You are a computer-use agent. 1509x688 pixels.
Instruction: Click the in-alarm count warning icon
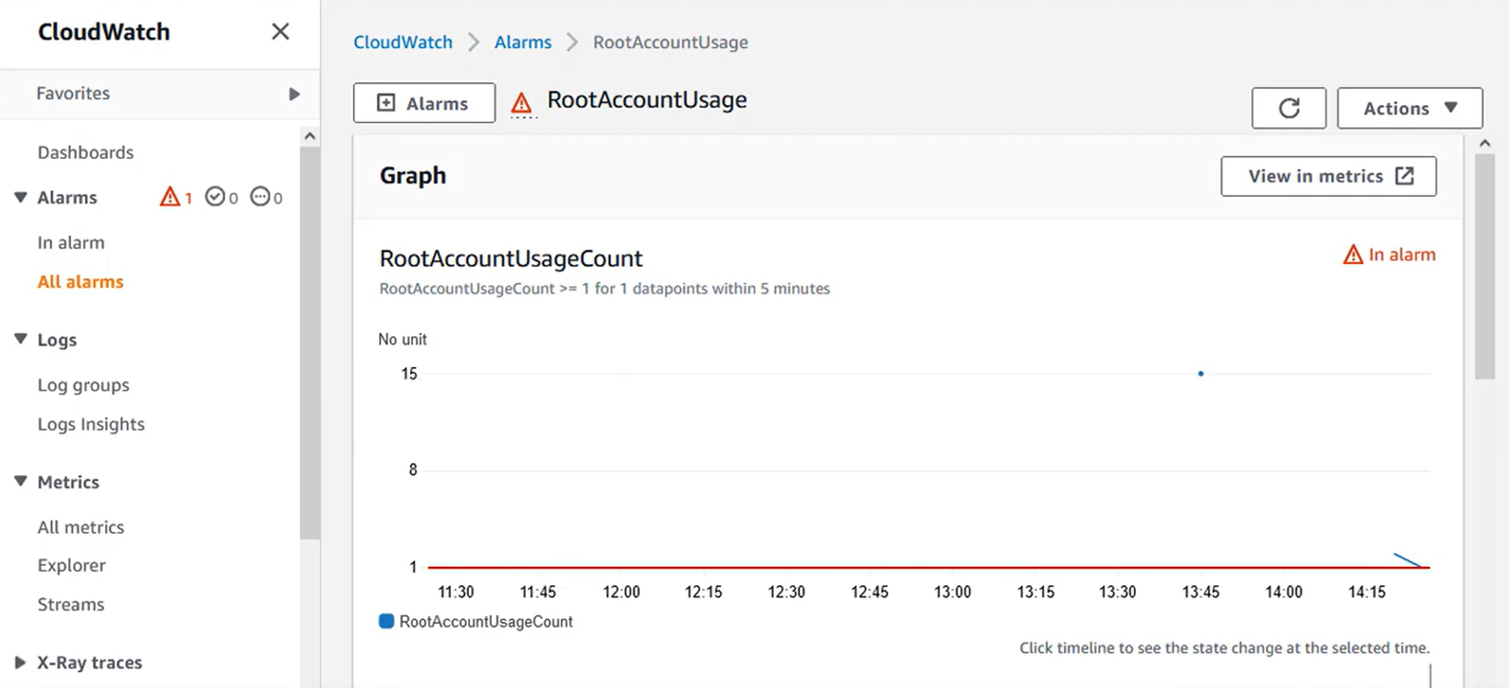(x=169, y=196)
